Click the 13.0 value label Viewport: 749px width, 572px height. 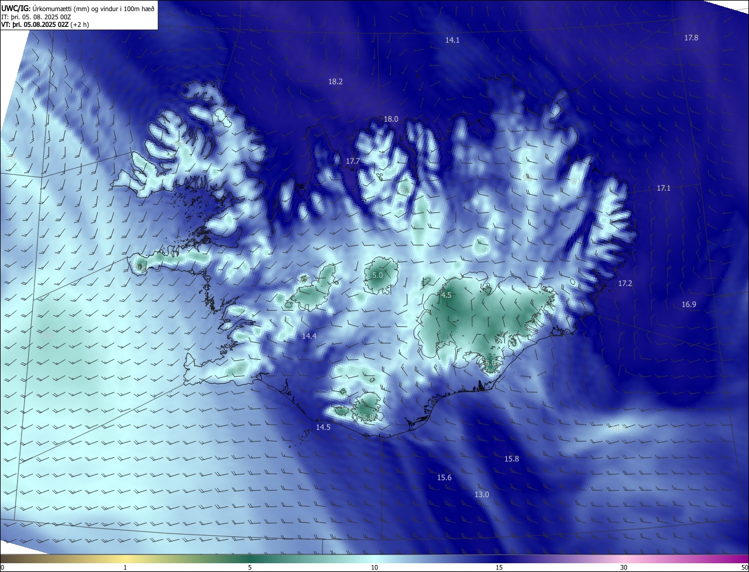[x=481, y=495]
